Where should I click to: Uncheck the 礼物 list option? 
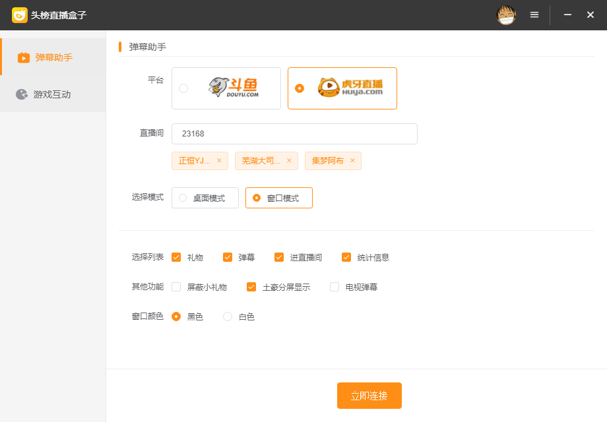(176, 257)
